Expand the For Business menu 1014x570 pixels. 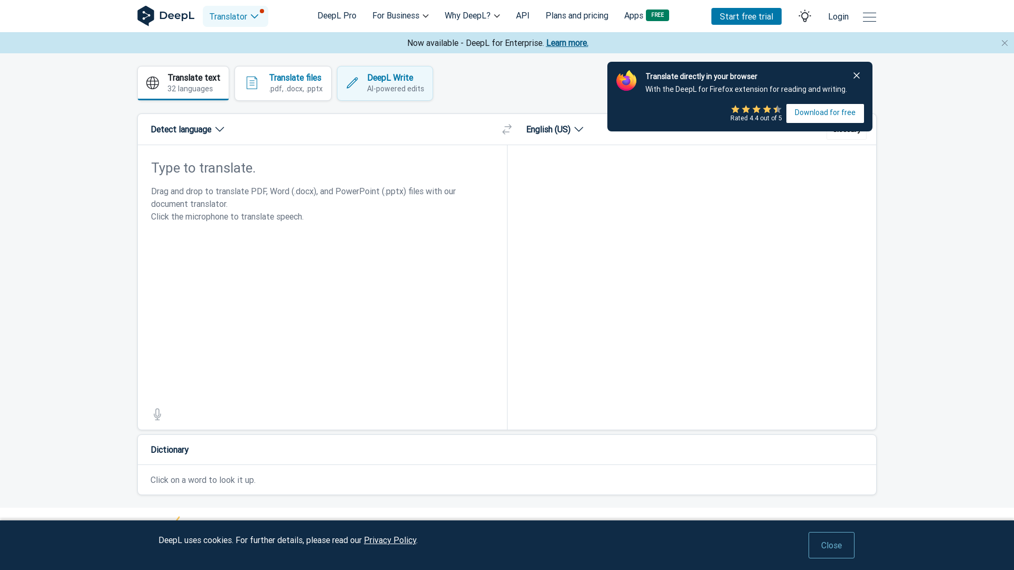(x=401, y=15)
